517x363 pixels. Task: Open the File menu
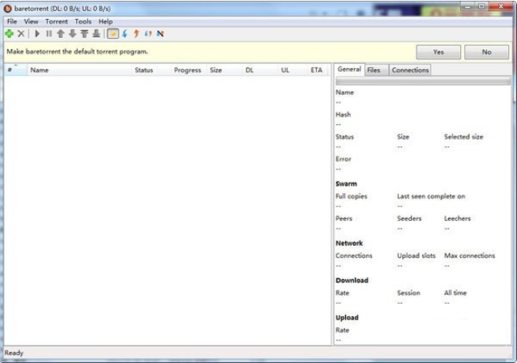12,21
